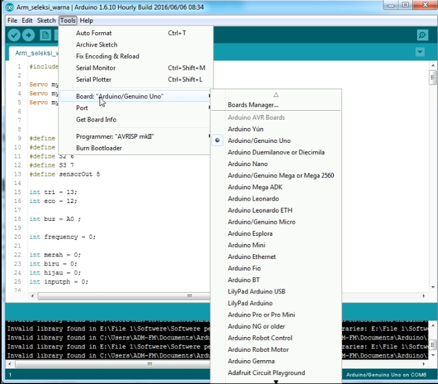Click the Upload arrow toolbar icon

[x=29, y=35]
